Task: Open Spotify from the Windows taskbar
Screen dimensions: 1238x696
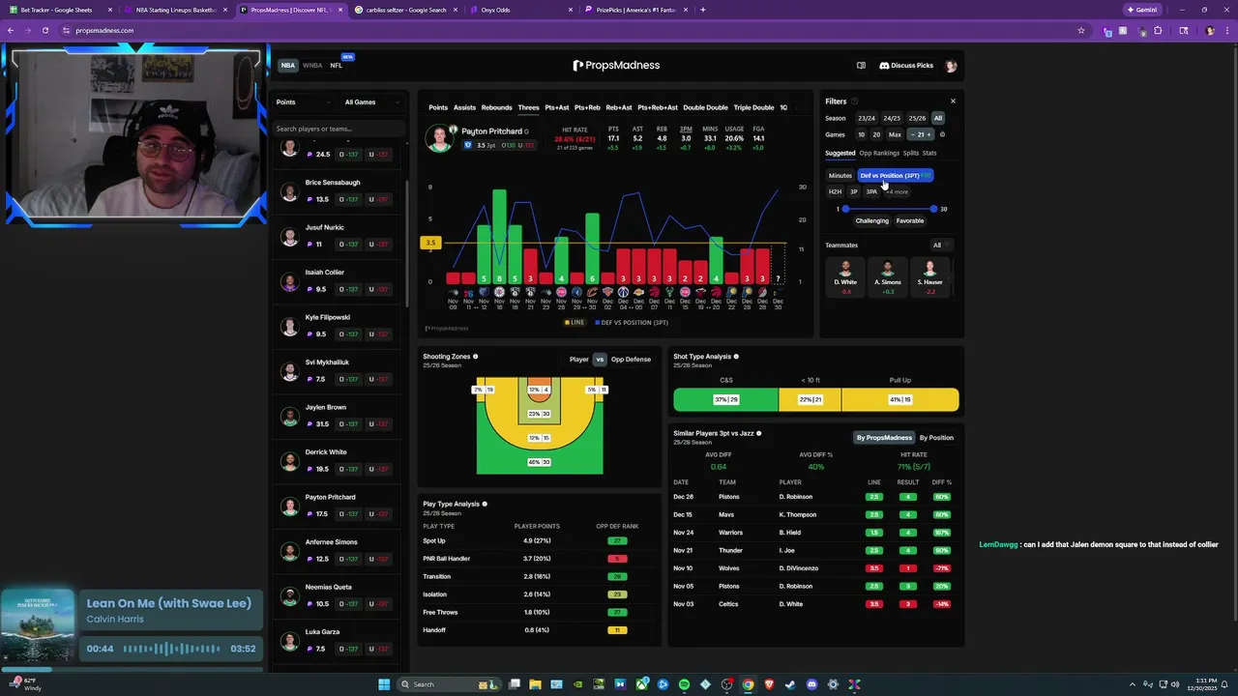Action: pos(684,684)
